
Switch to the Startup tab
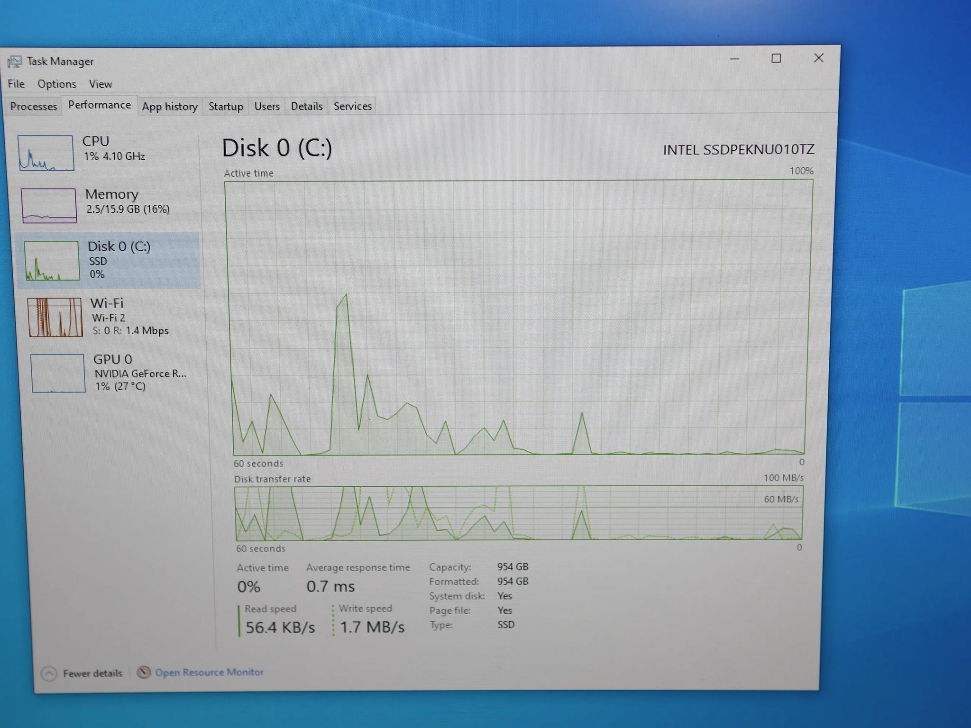[x=226, y=106]
